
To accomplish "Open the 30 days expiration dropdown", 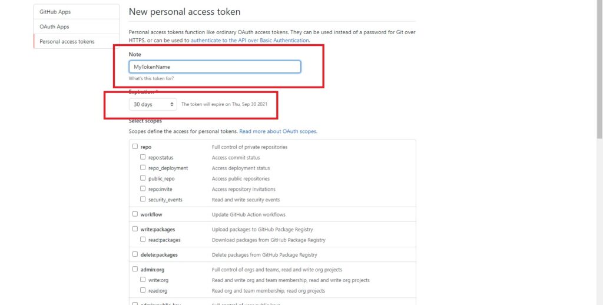I will click(x=153, y=104).
